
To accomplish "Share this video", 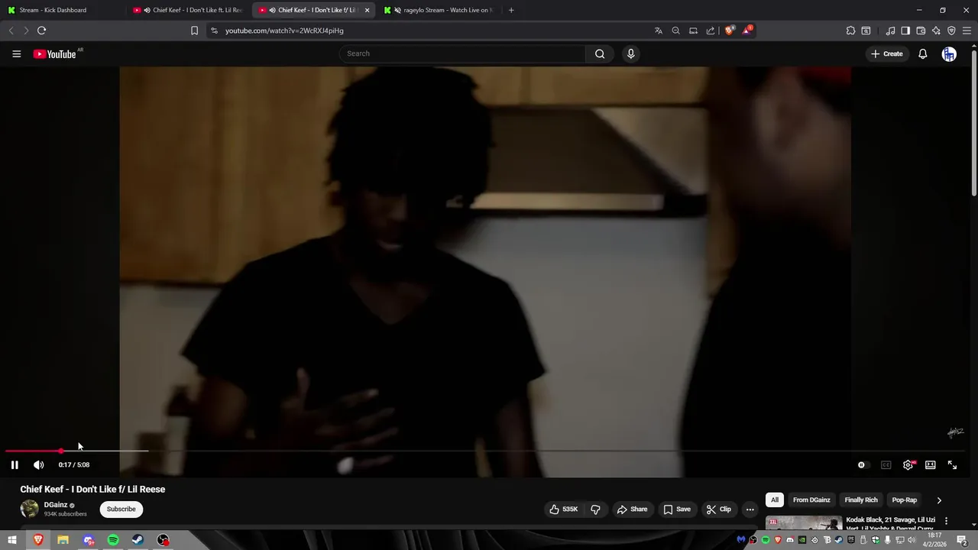I will tap(632, 510).
